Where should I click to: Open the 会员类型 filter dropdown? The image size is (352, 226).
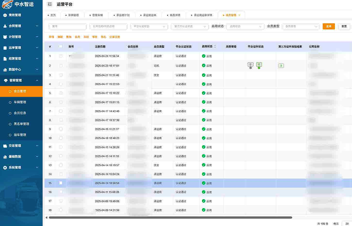pos(301,26)
